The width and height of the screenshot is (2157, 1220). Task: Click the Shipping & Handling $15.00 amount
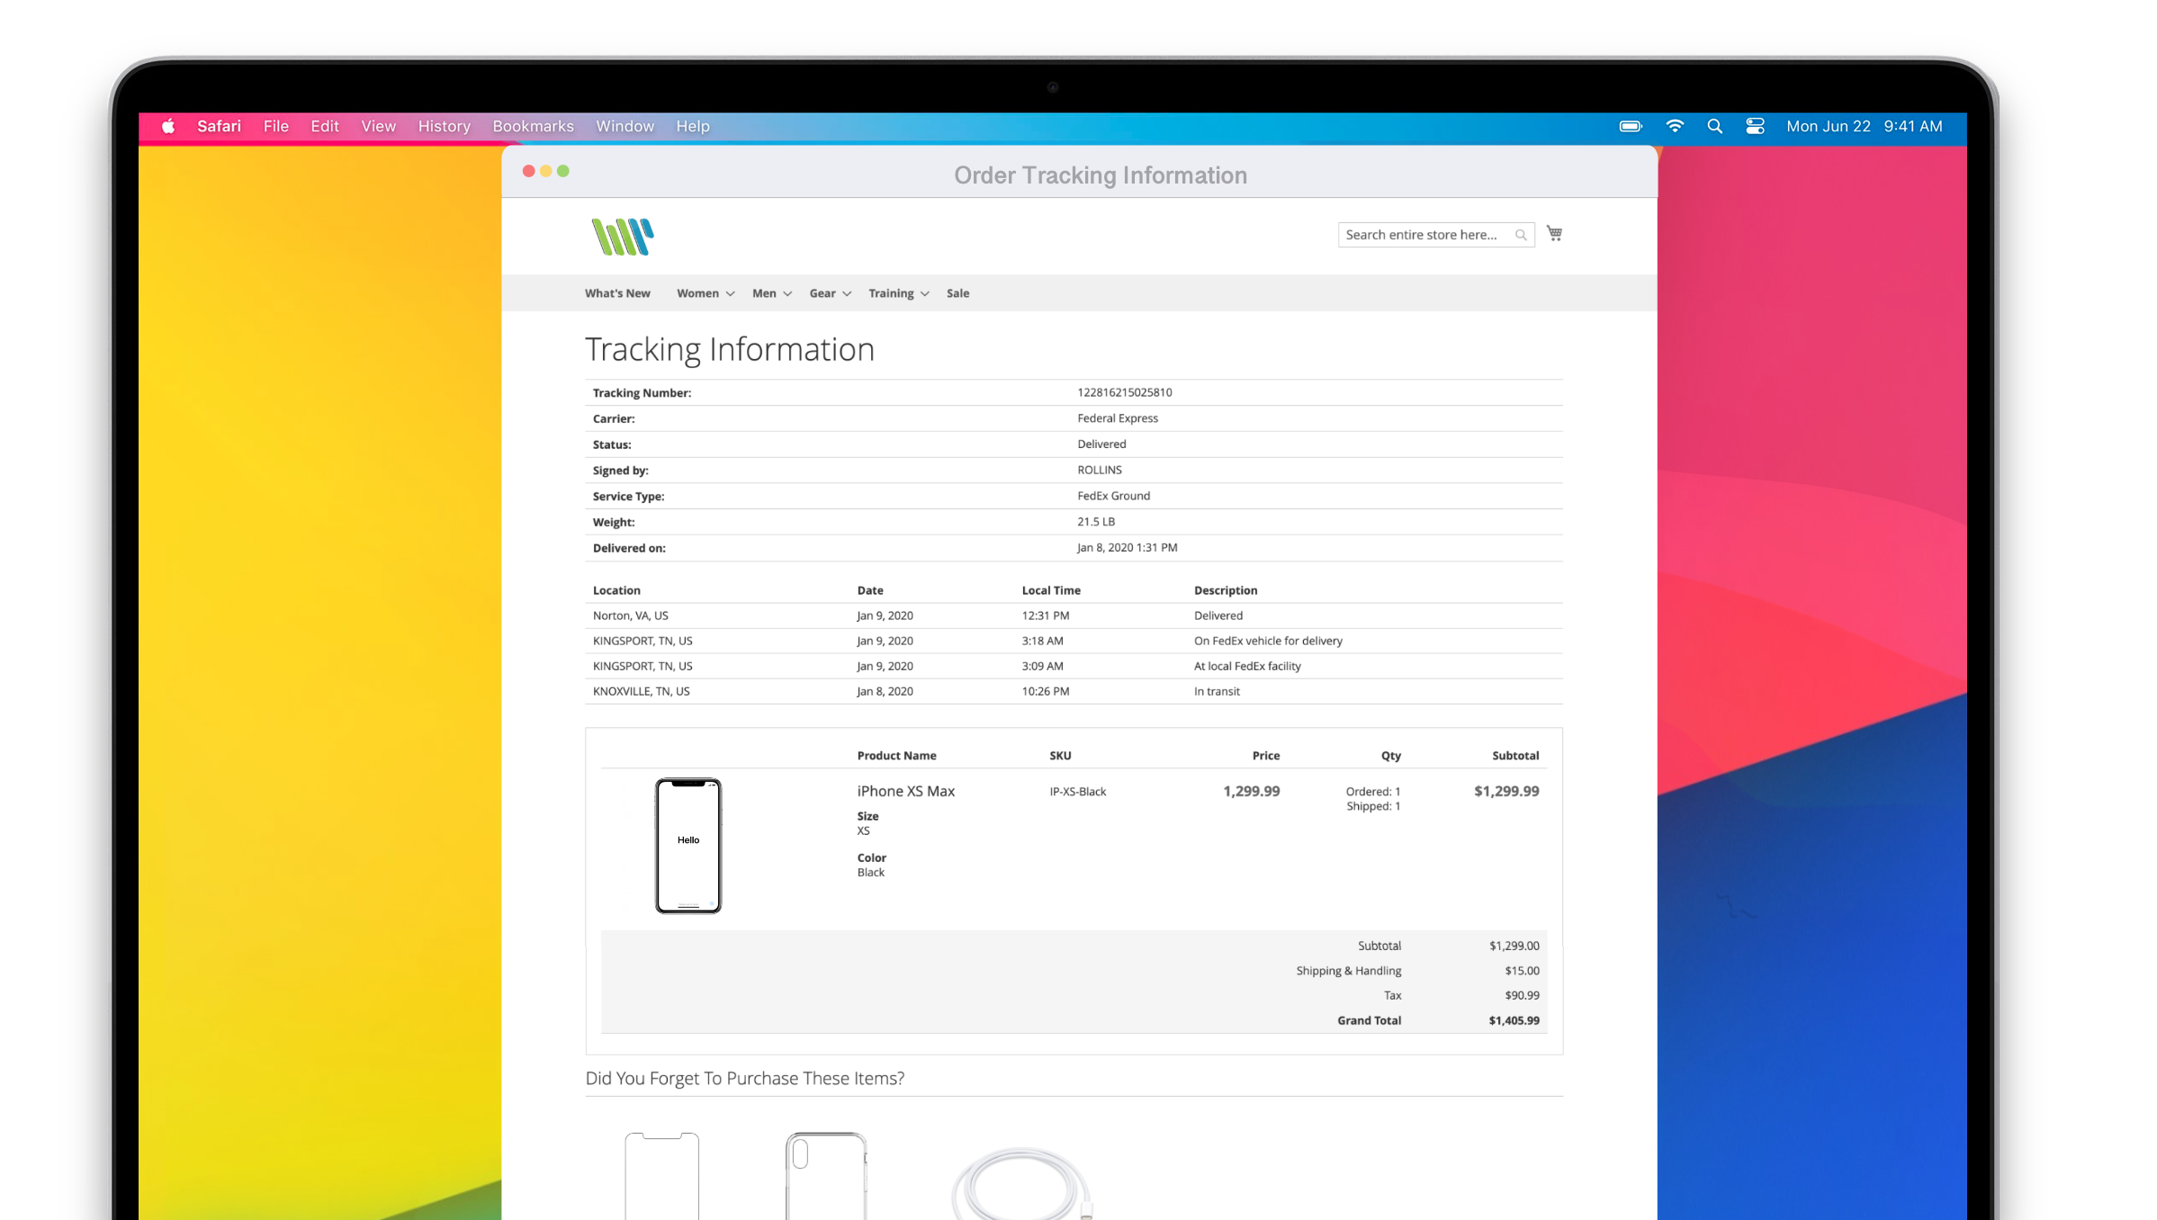1522,971
